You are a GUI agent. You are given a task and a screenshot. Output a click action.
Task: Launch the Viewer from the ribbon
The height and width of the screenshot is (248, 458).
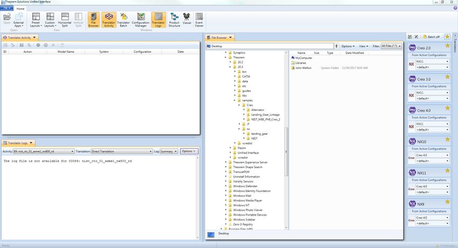tap(186, 19)
